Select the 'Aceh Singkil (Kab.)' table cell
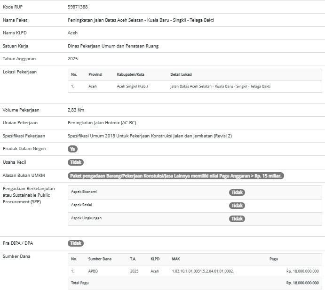Image resolution: width=325 pixels, height=296 pixels. pos(132,86)
